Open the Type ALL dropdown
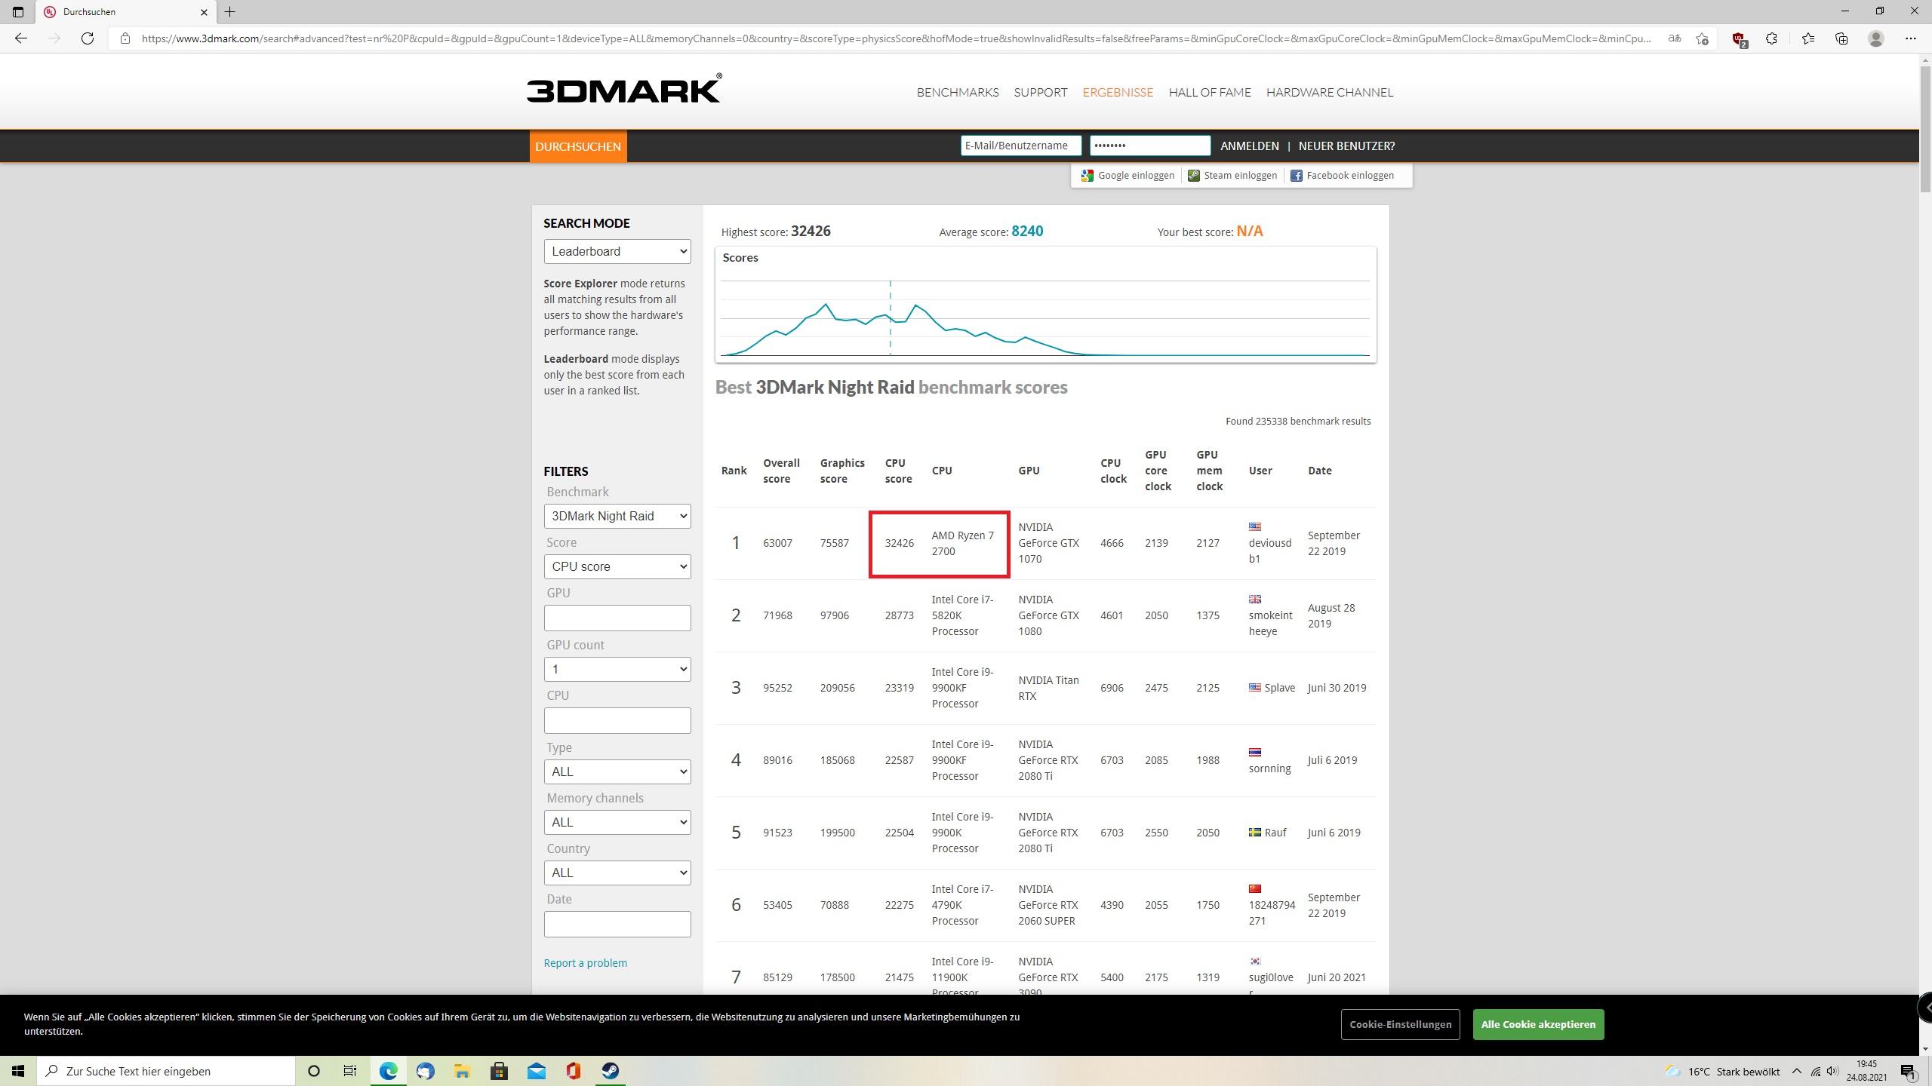Image resolution: width=1932 pixels, height=1086 pixels. click(617, 772)
